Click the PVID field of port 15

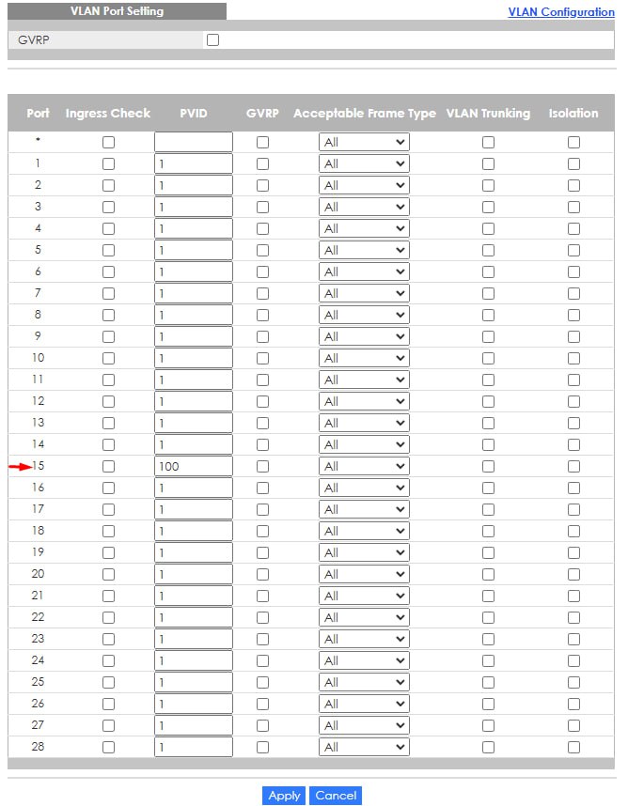click(194, 466)
